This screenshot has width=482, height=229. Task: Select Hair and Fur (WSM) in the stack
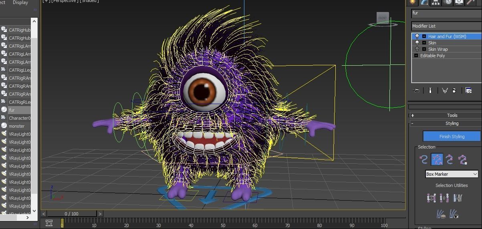(447, 36)
